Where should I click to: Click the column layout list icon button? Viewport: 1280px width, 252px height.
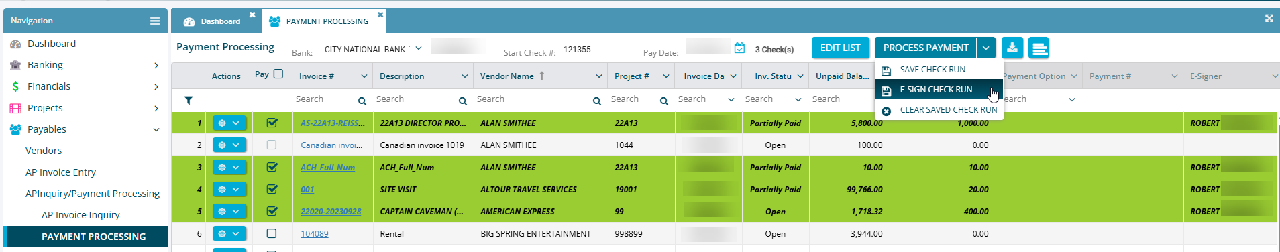[1038, 48]
